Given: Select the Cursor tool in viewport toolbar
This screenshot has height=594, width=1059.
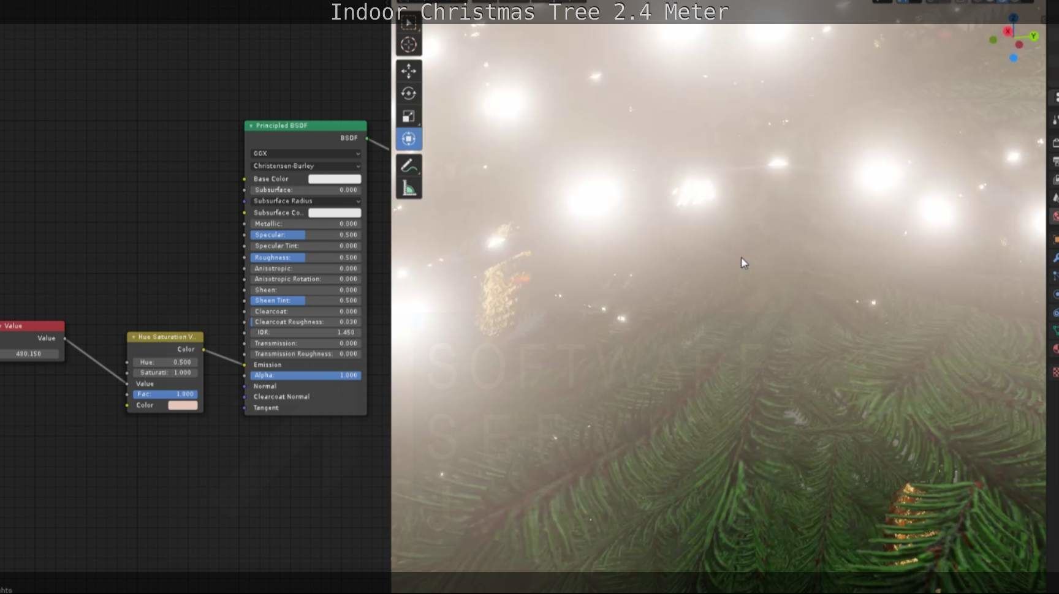Looking at the screenshot, I should (x=409, y=45).
